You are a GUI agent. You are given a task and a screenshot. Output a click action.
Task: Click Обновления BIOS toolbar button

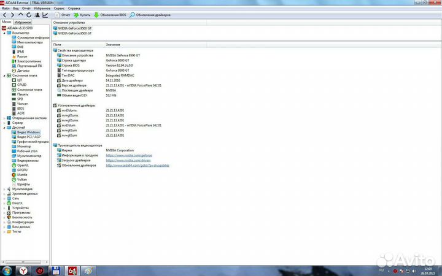click(x=110, y=15)
